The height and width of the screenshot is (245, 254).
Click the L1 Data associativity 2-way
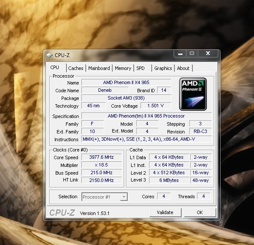(x=200, y=157)
